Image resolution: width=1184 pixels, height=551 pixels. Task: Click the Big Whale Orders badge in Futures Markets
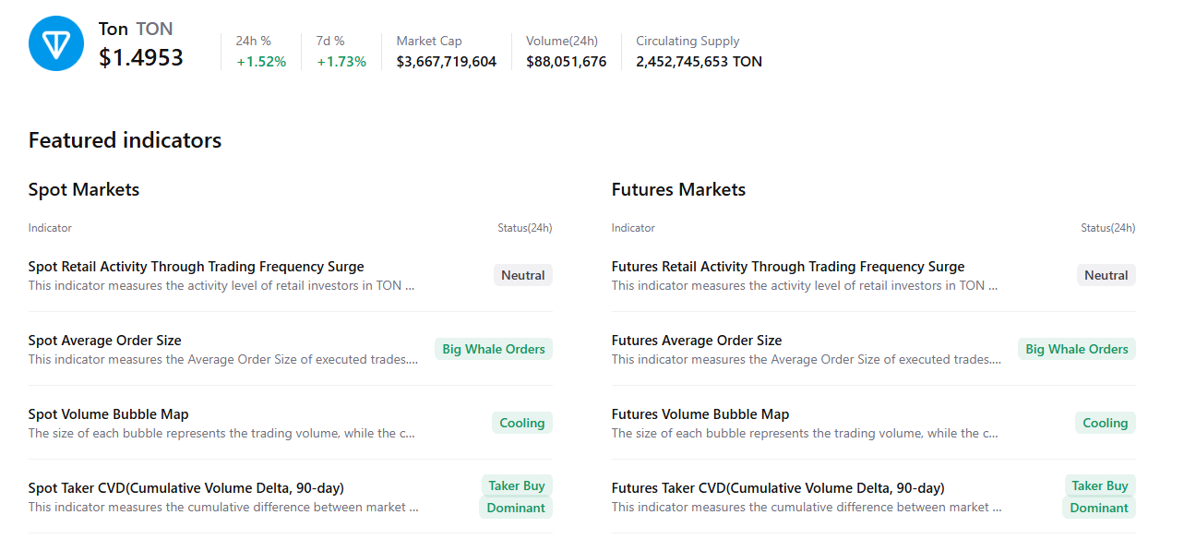click(x=1076, y=348)
